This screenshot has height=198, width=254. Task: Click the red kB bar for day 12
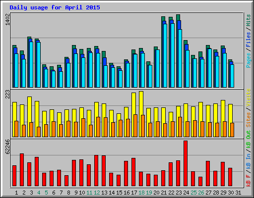(96, 171)
